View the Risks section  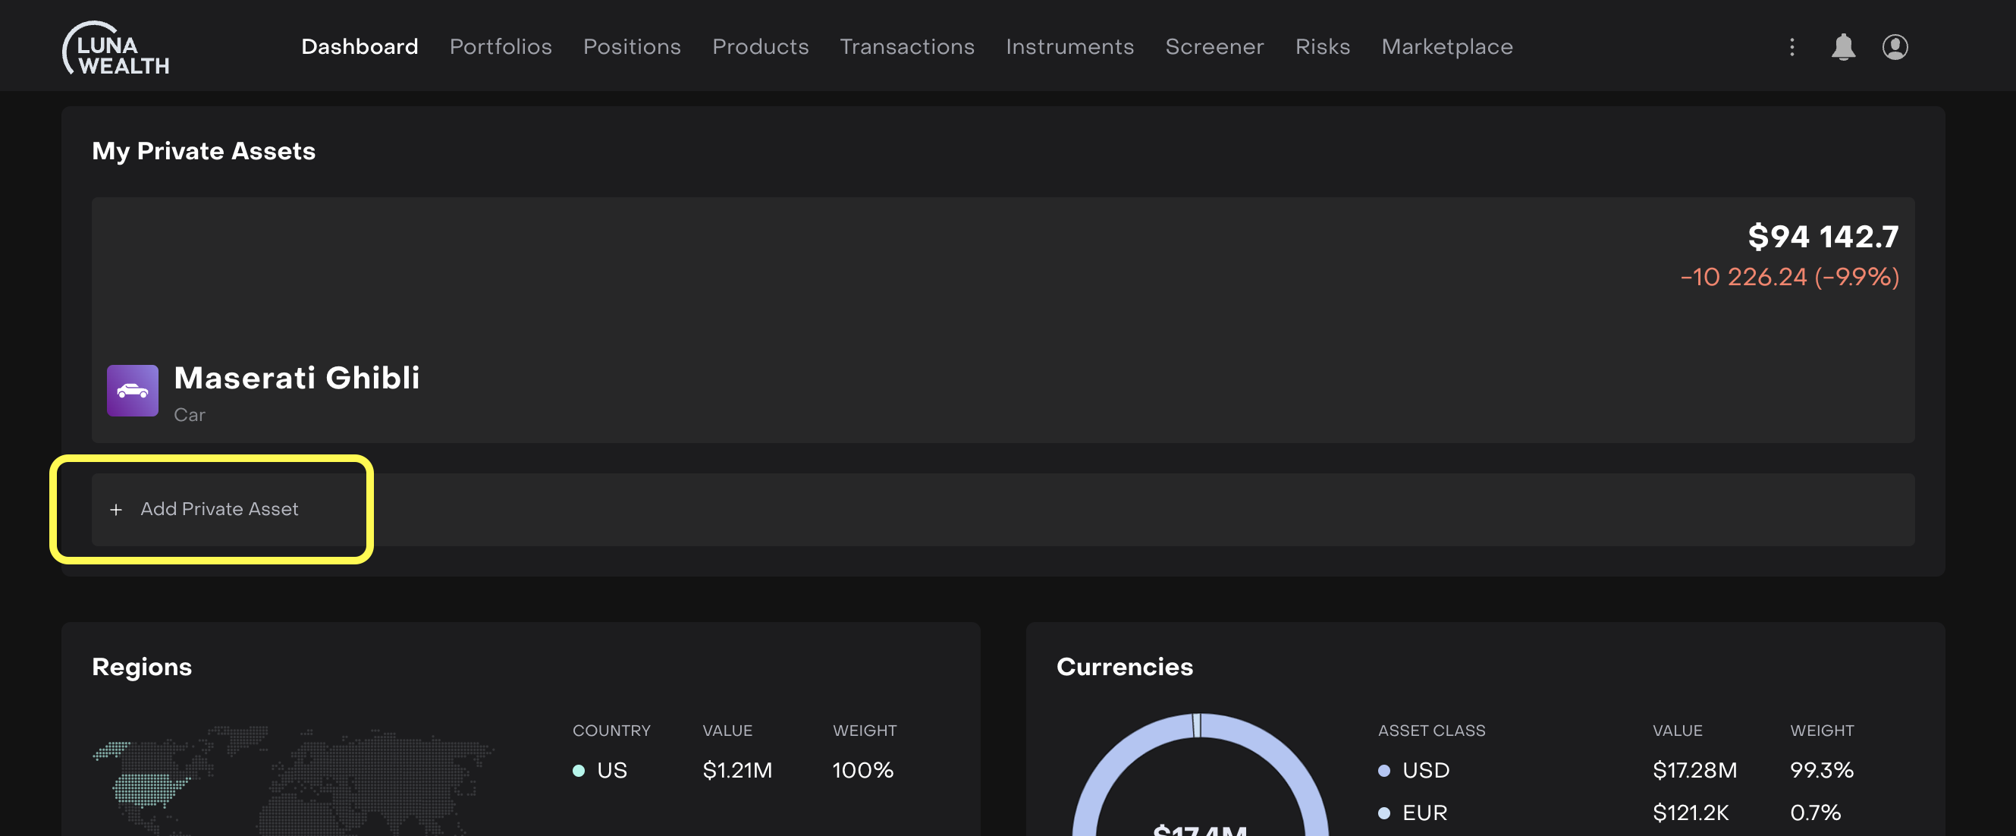(1322, 47)
